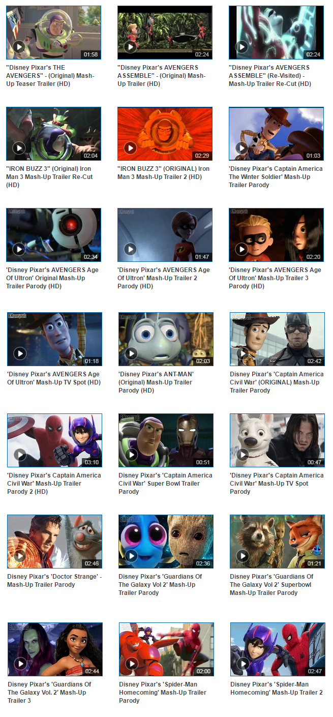
Task: Open the 'Guardians Vol. 2' Trailer 3 title
Action: tap(49, 693)
